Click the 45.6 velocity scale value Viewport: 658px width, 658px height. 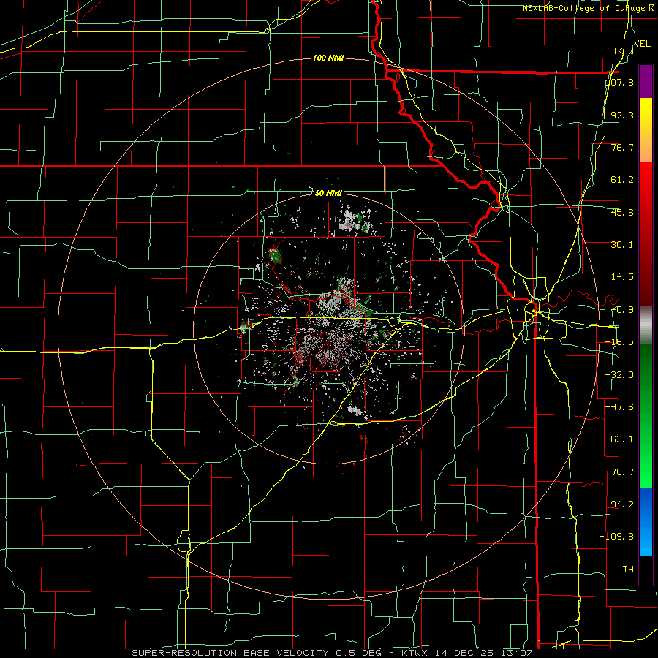point(622,212)
